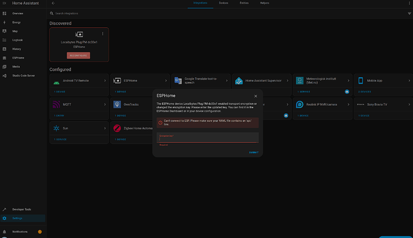Click the Notifications bell icon
This screenshot has height=238, width=413.
point(4,231)
